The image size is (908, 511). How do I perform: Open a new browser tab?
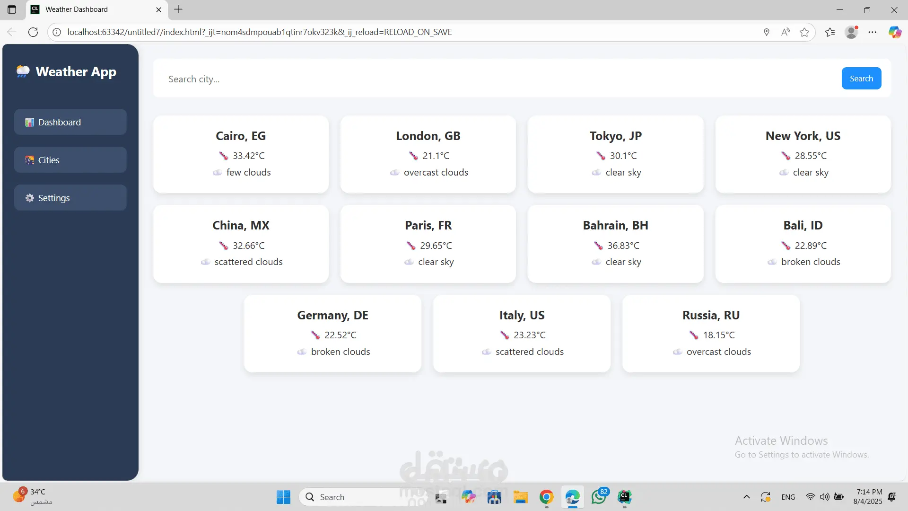coord(178,9)
